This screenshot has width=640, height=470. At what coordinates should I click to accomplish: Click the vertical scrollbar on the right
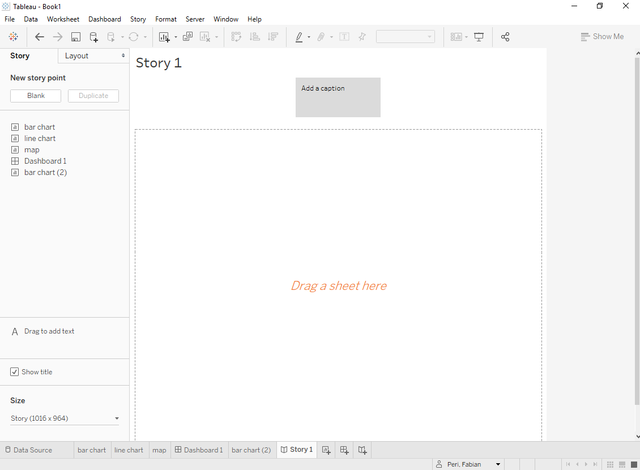click(x=637, y=231)
